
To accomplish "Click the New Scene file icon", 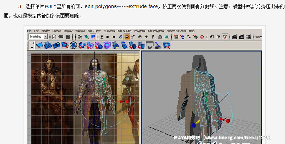I will (54, 37).
